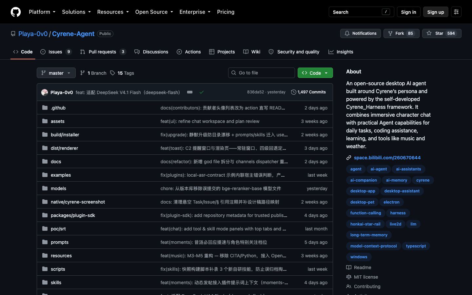This screenshot has width=472, height=295.
Task: Click the Sign up button
Action: tap(436, 12)
